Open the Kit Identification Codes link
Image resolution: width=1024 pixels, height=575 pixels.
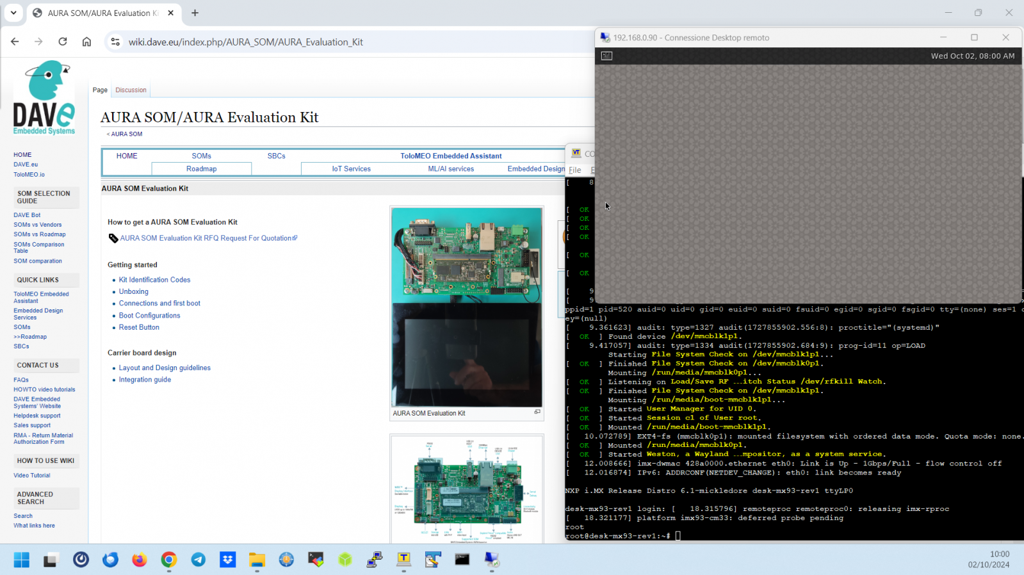point(154,280)
